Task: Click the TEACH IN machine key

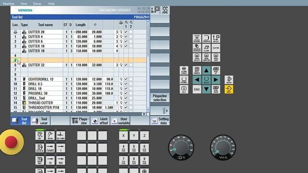Action: pos(39,148)
